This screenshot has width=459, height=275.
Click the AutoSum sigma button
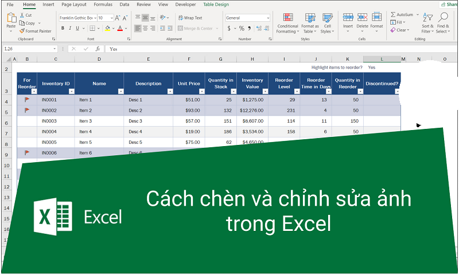click(x=402, y=14)
